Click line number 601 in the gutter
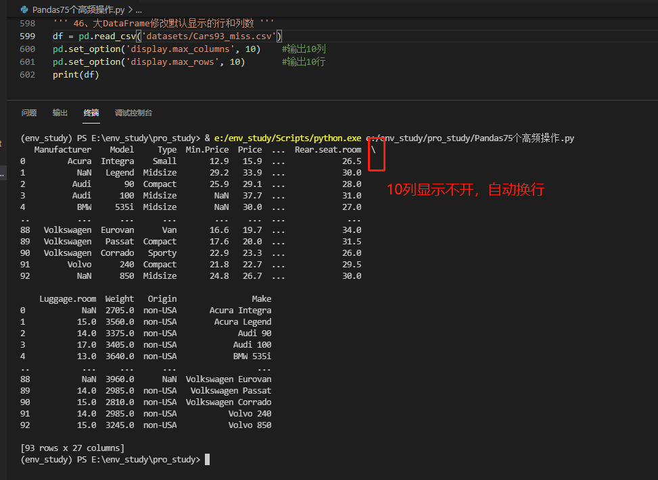 (x=27, y=62)
